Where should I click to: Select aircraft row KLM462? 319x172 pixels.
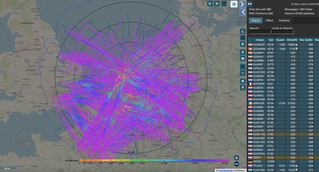coord(284,107)
